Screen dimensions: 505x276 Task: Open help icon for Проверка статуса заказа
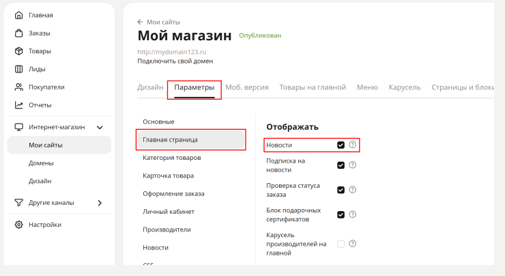pyautogui.click(x=353, y=190)
